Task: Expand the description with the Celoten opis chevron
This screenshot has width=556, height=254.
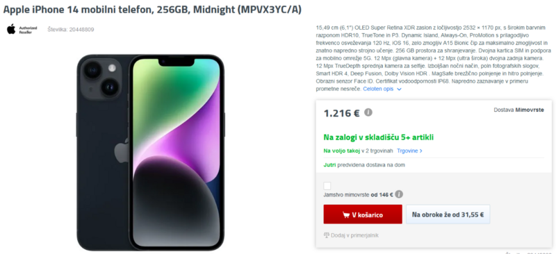Action: [x=399, y=90]
